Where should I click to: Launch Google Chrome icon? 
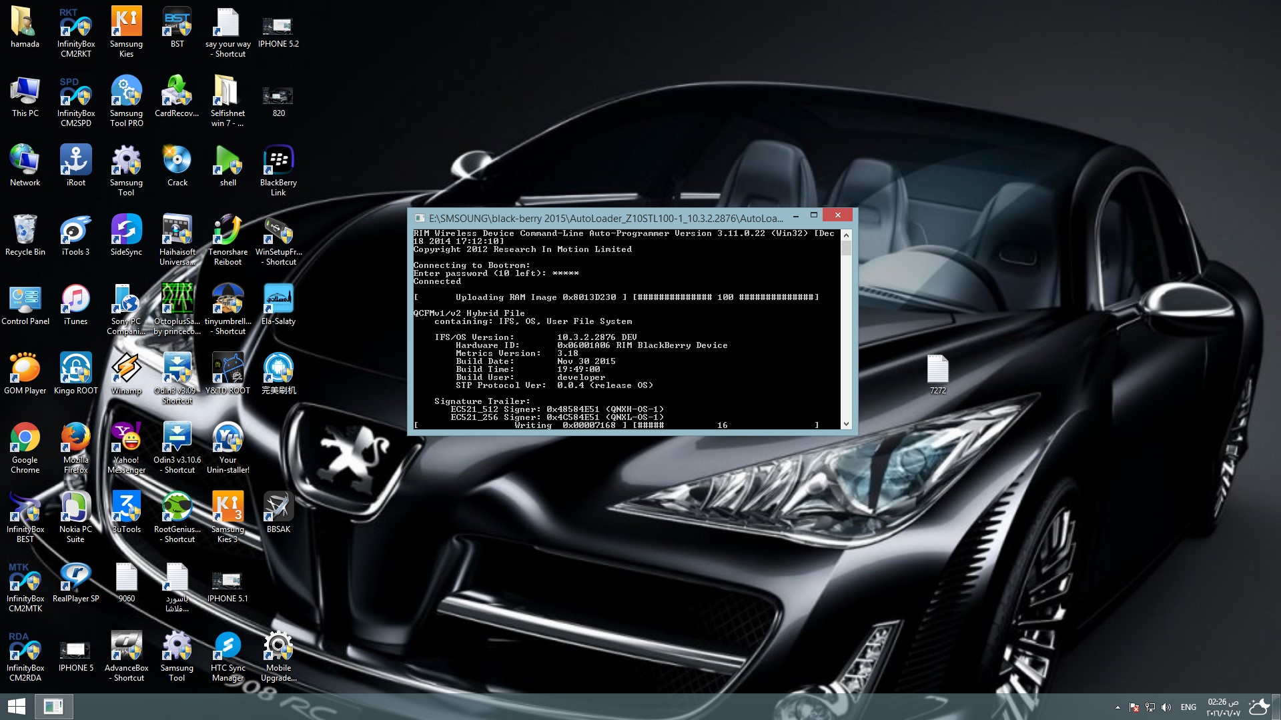click(25, 448)
